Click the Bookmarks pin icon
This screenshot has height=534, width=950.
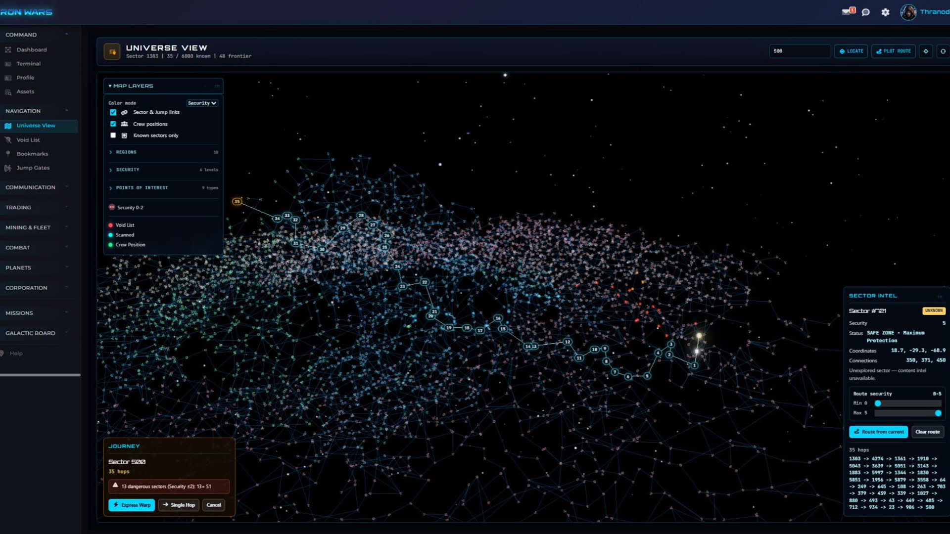(x=8, y=154)
